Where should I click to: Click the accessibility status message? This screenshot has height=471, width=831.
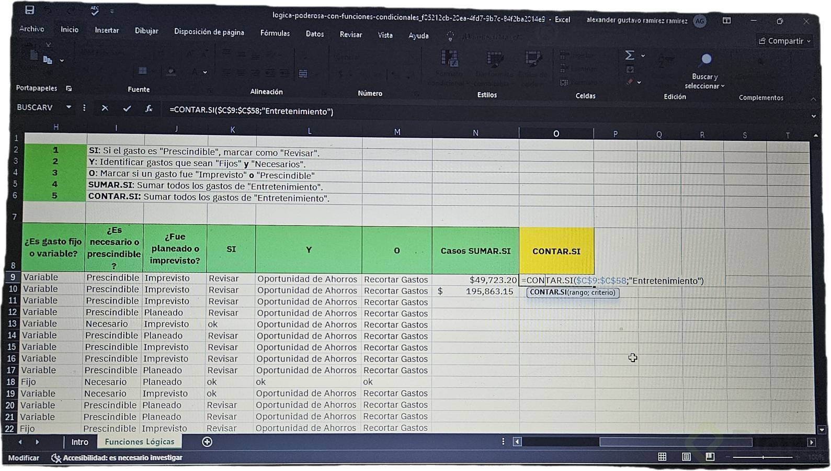click(117, 458)
